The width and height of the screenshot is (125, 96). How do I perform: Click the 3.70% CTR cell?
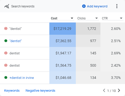point(113,78)
